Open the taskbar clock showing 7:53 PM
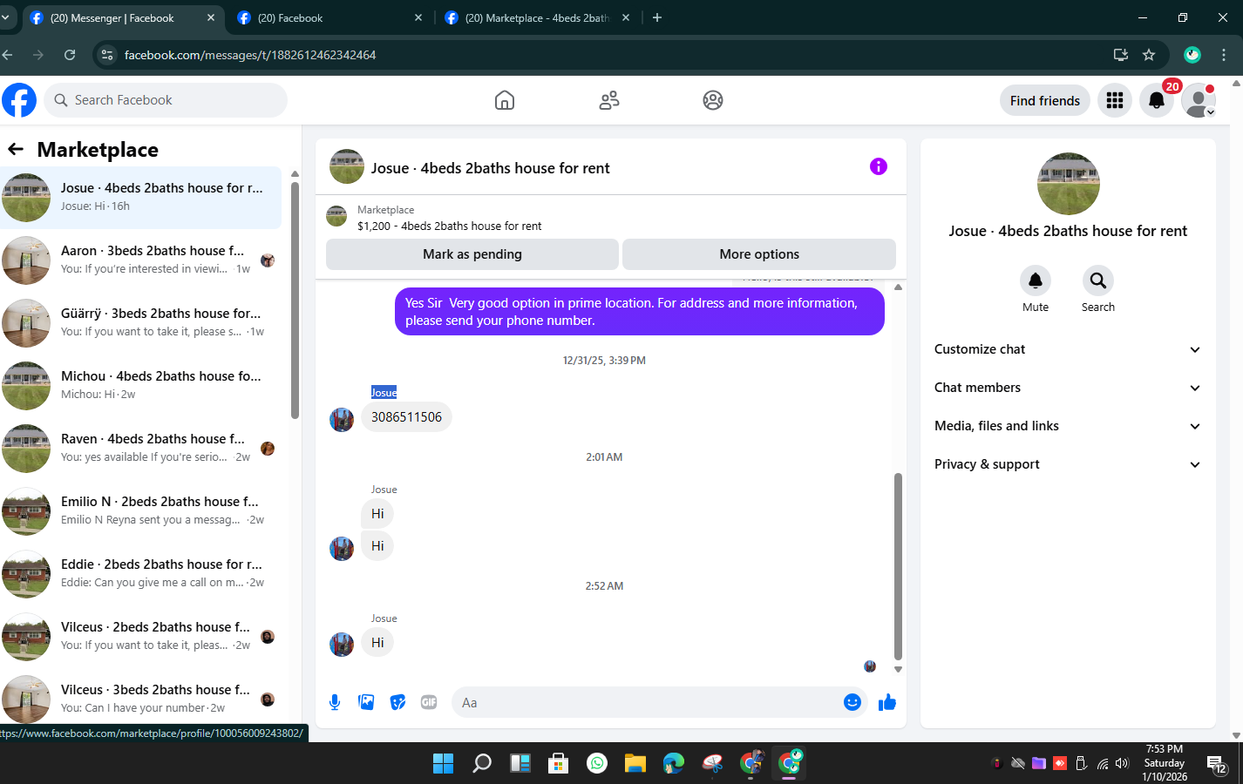Viewport: 1243px width, 784px height. (x=1165, y=763)
